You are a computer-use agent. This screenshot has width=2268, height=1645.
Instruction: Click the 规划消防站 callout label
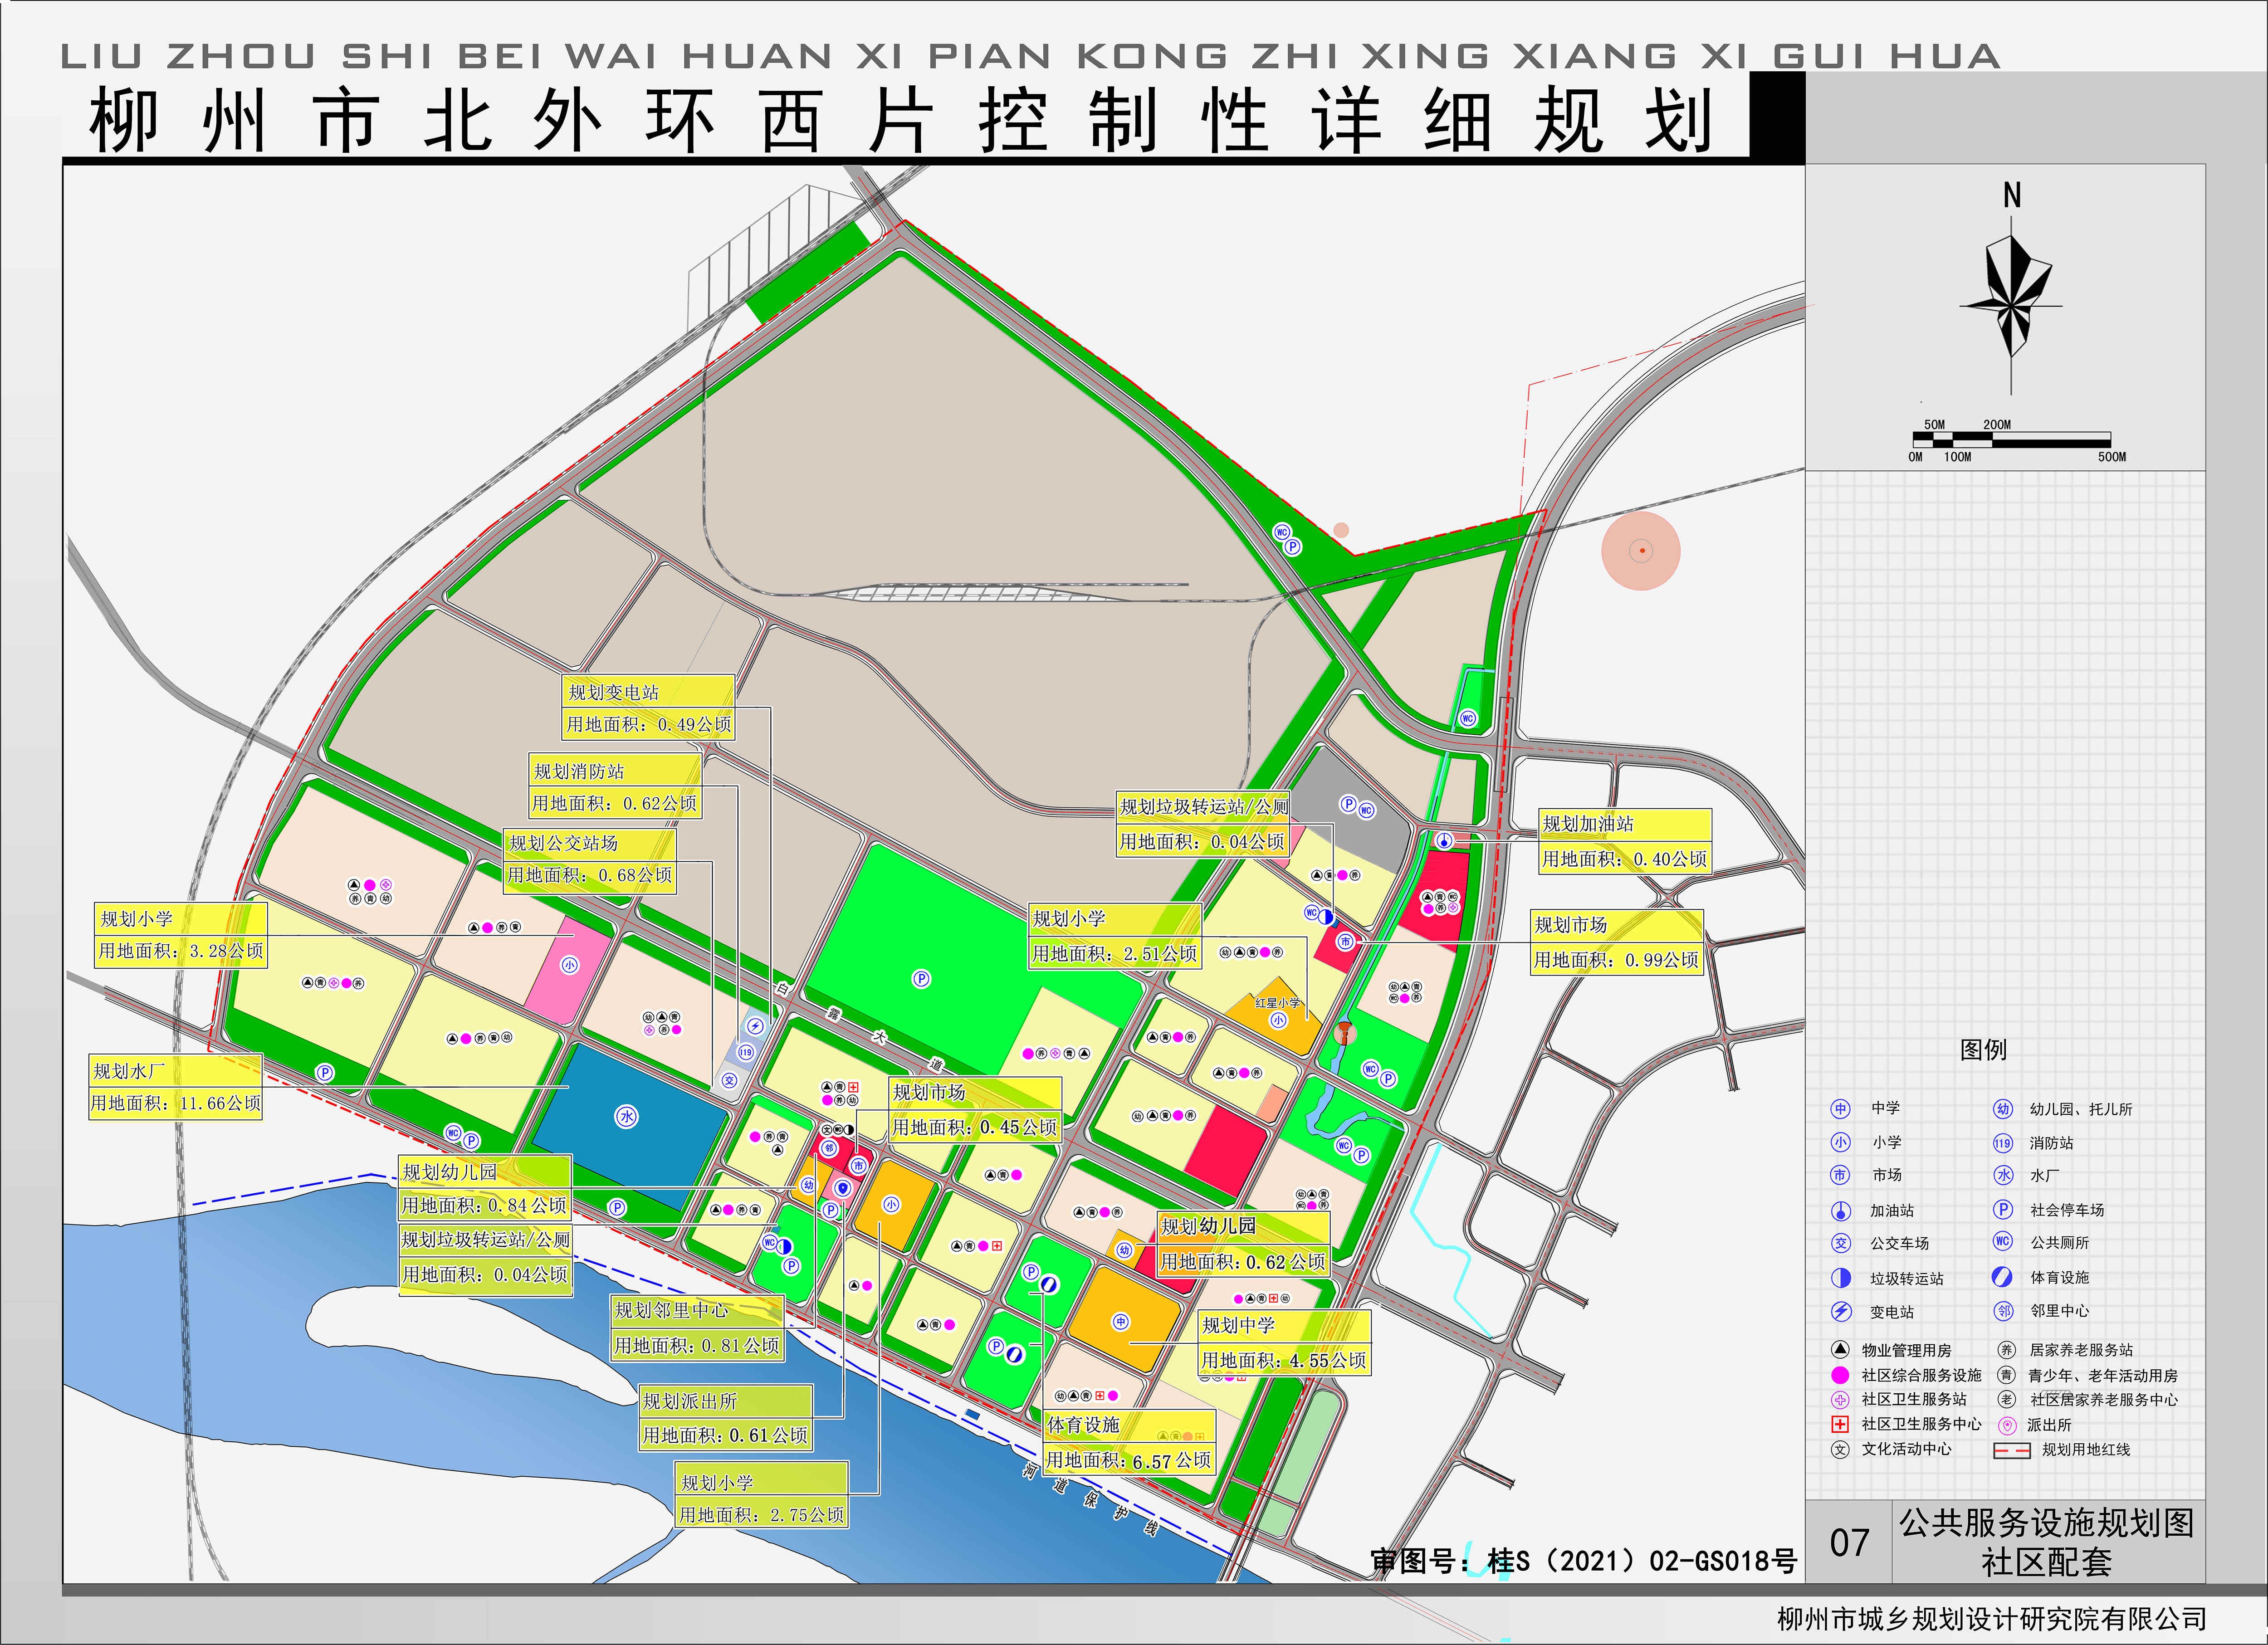[x=579, y=771]
